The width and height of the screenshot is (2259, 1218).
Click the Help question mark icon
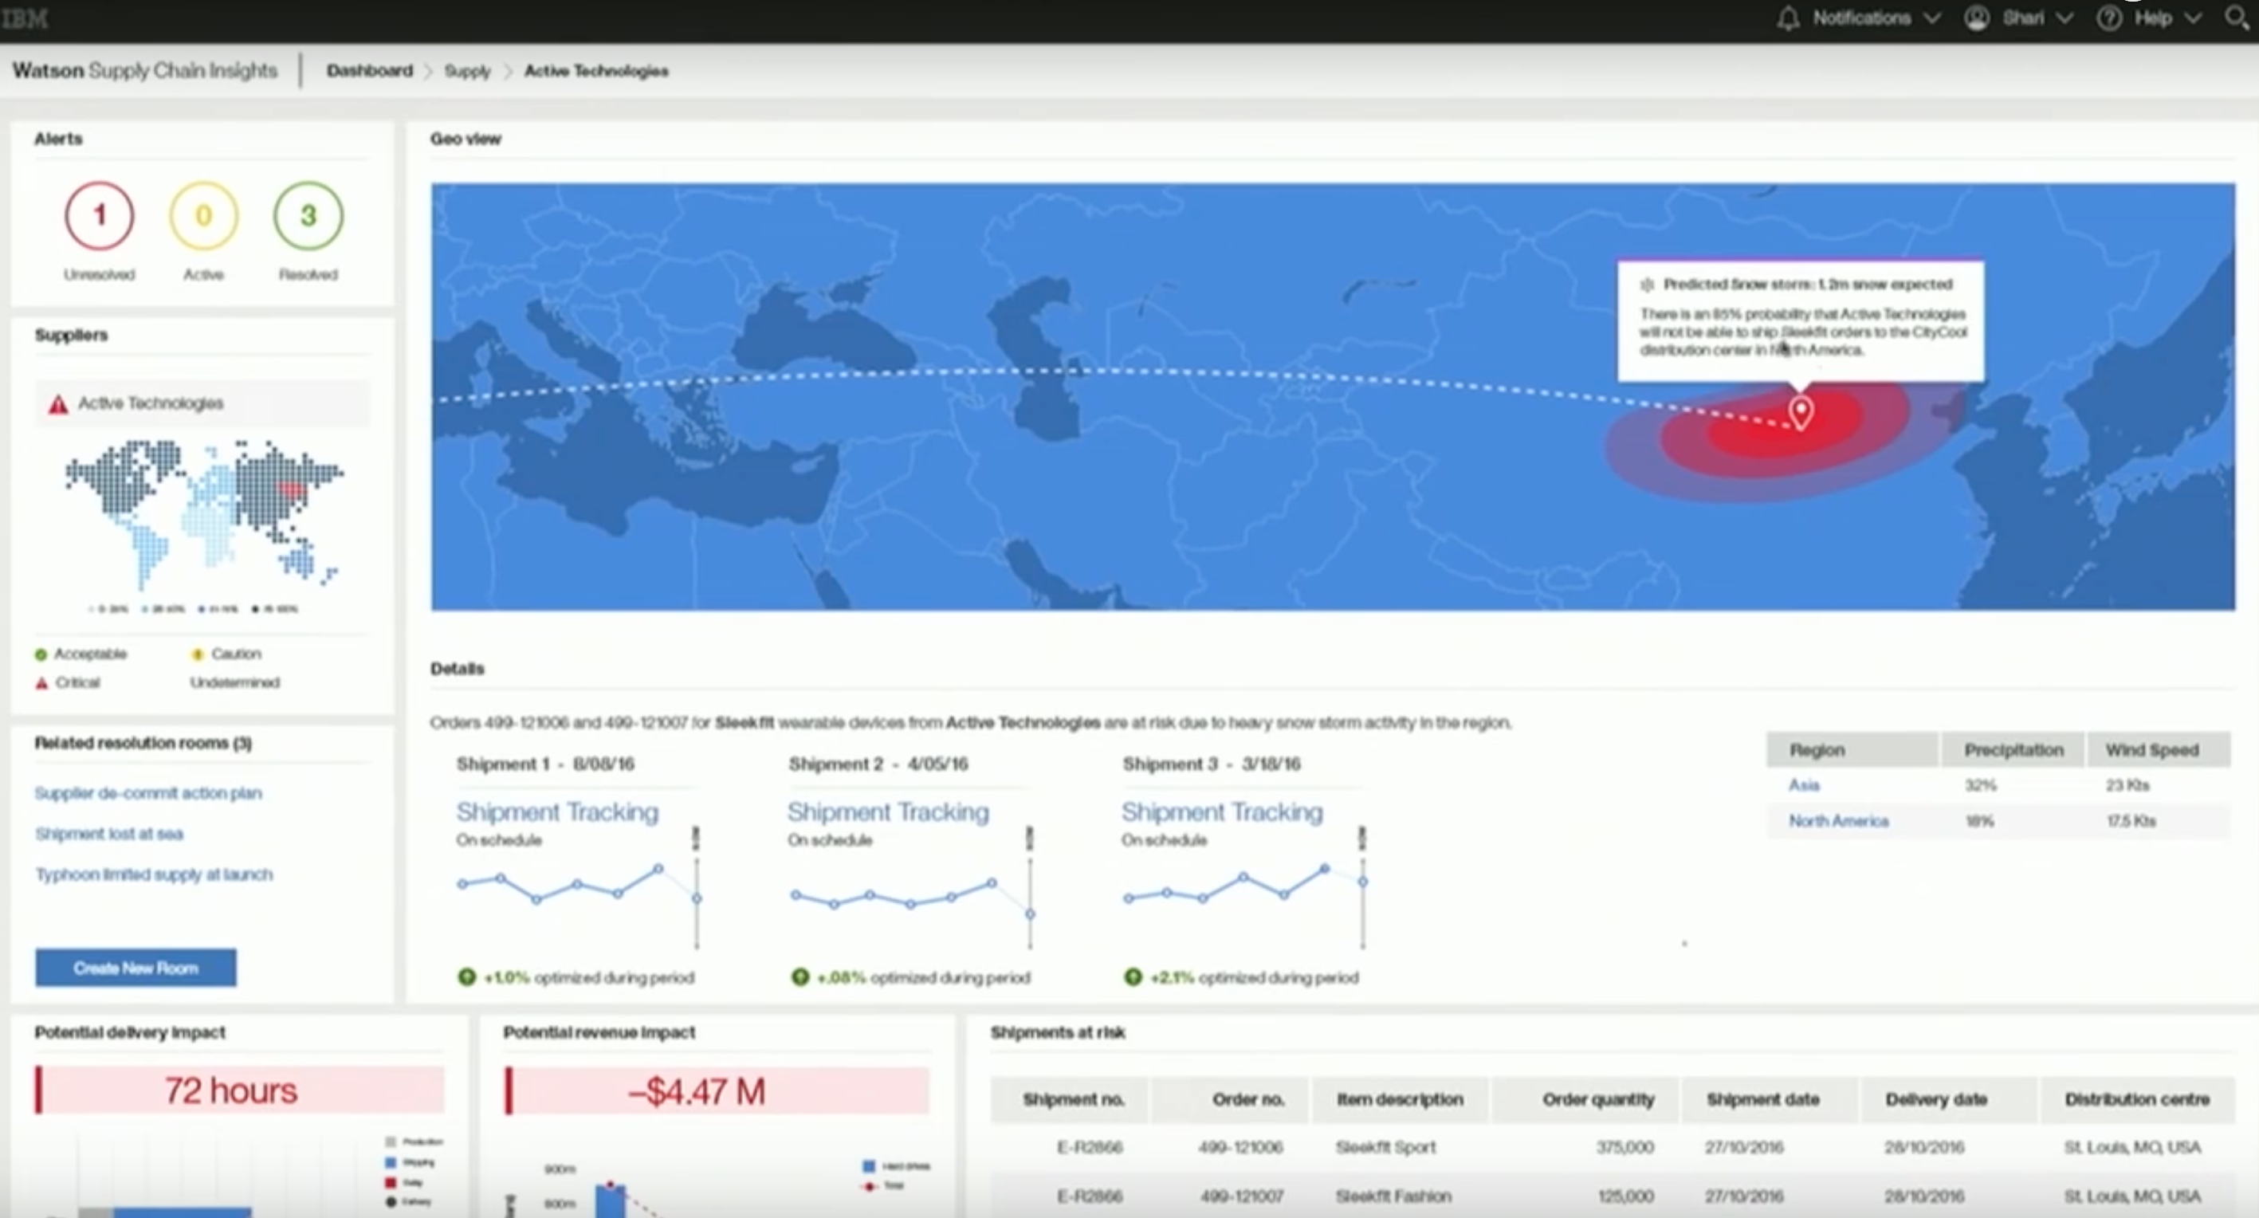click(2109, 18)
